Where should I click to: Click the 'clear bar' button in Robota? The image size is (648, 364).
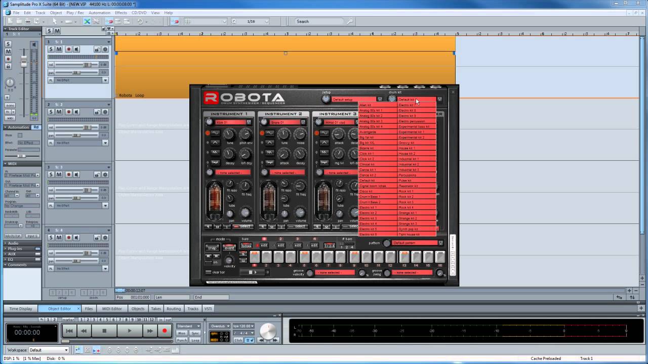209,272
